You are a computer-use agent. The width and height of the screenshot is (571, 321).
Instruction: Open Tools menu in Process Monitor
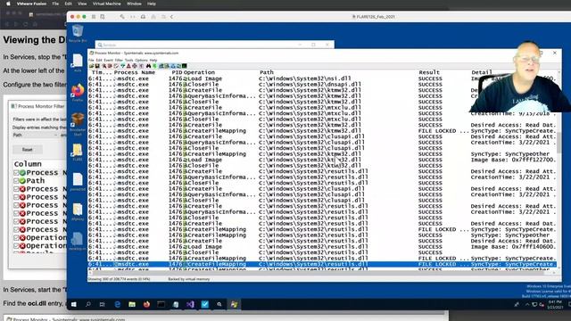point(128,60)
